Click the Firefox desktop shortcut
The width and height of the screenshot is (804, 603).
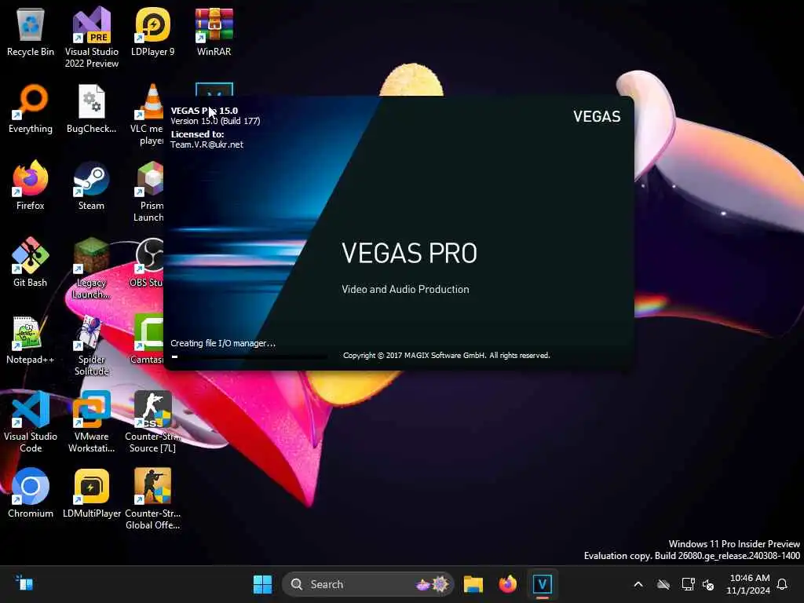click(x=31, y=185)
